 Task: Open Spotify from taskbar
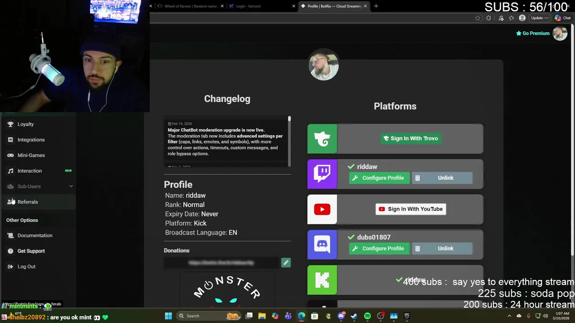[367, 316]
